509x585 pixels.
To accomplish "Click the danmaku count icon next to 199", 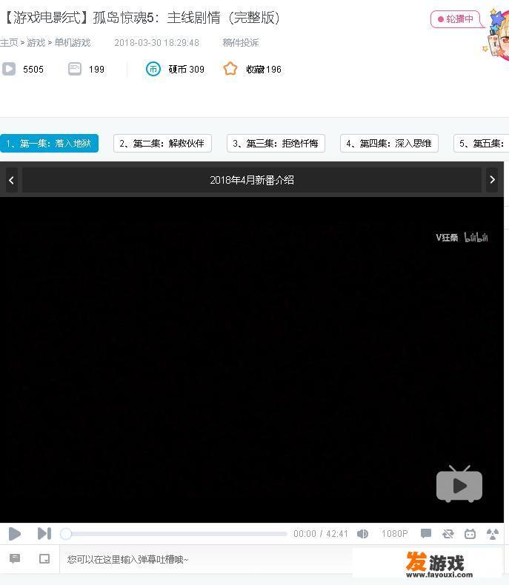I will pyautogui.click(x=75, y=69).
